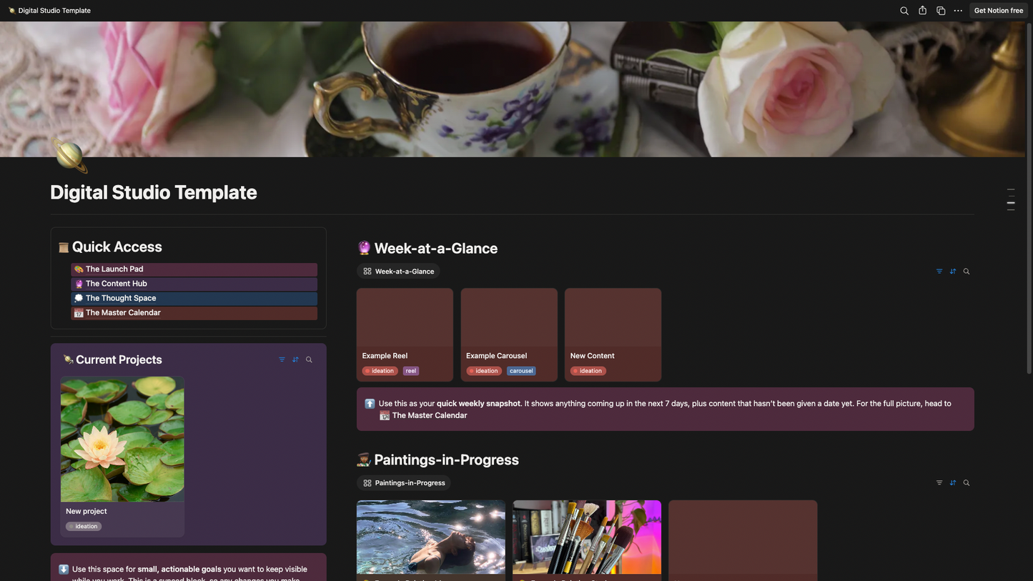
Task: Open the three-dot more options menu
Action: click(958, 11)
